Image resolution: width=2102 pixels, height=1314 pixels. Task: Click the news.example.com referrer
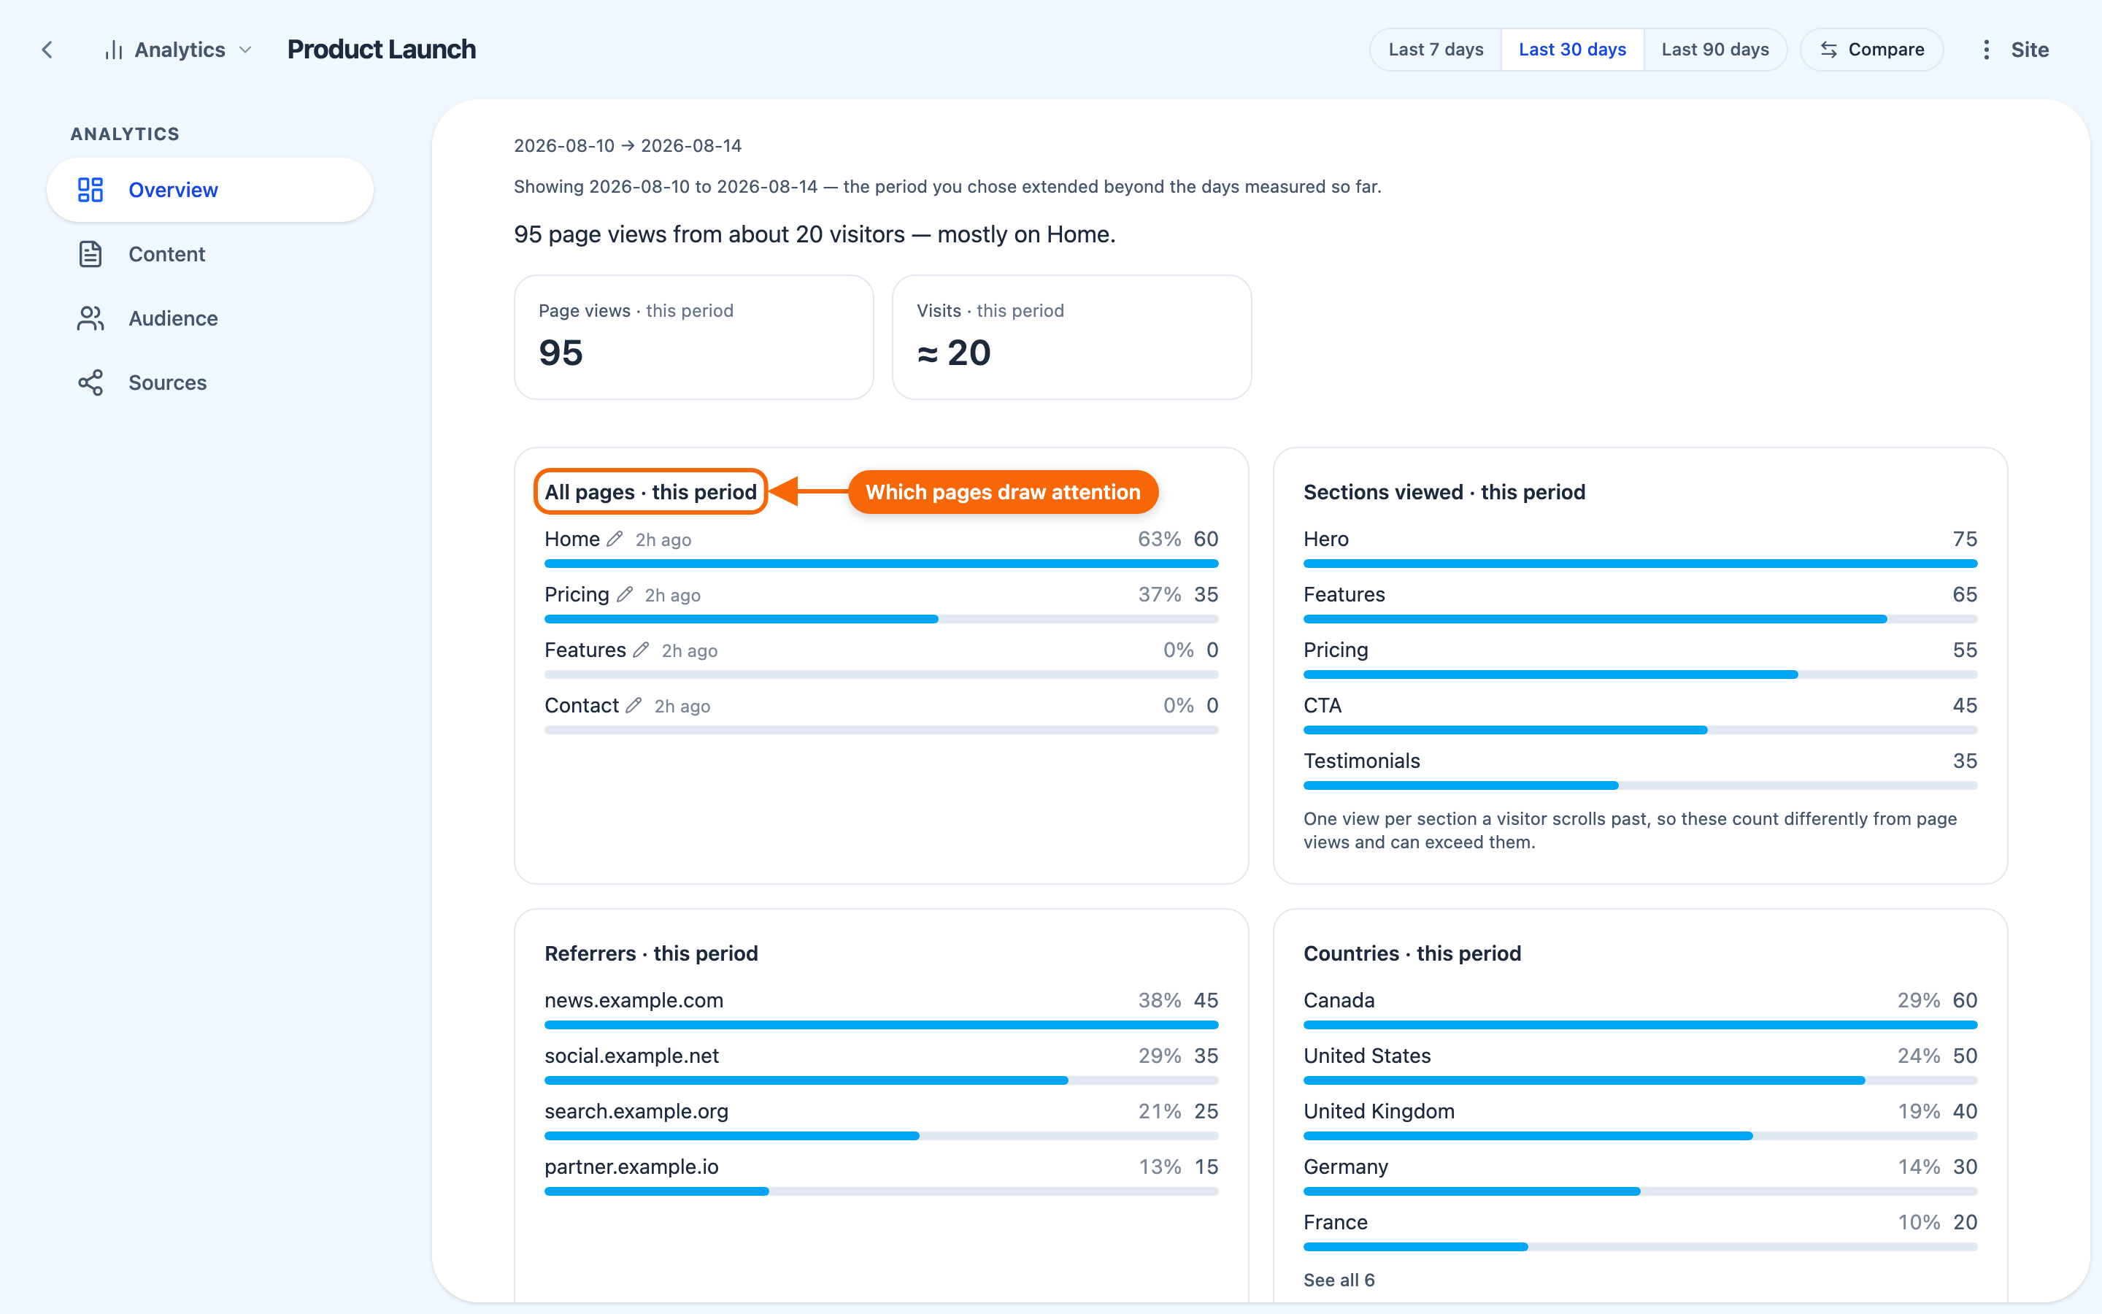634,1000
